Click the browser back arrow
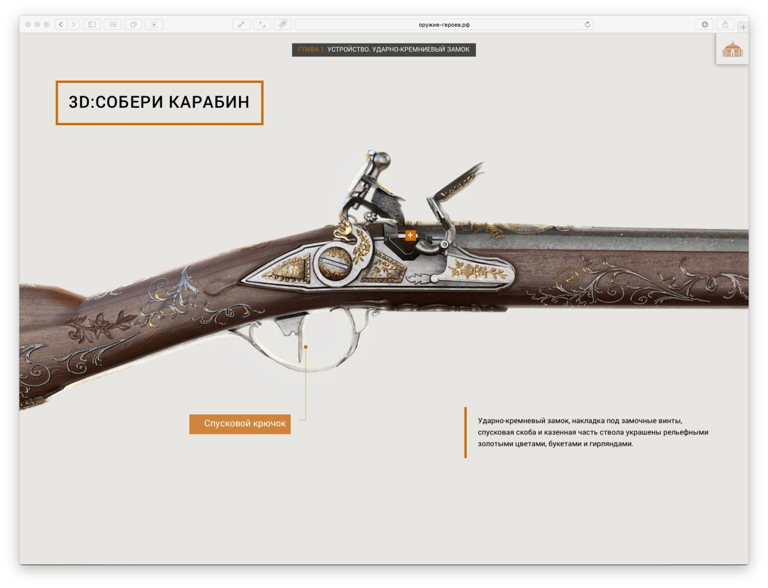This screenshot has height=588, width=768. (60, 24)
